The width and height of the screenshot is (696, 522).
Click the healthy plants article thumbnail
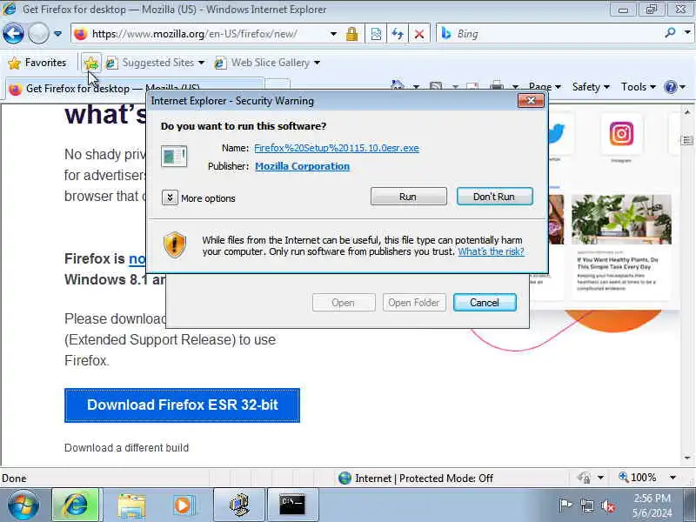[x=621, y=219]
